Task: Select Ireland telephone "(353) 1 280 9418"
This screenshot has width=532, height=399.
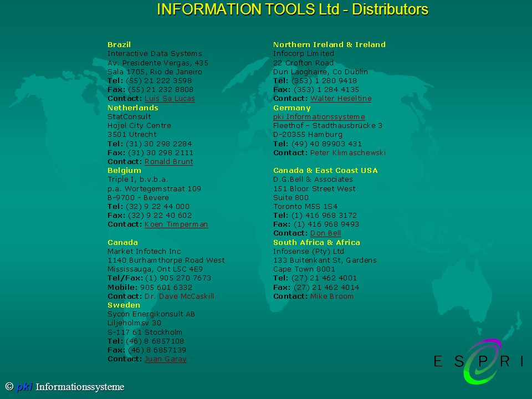Action: coord(324,81)
